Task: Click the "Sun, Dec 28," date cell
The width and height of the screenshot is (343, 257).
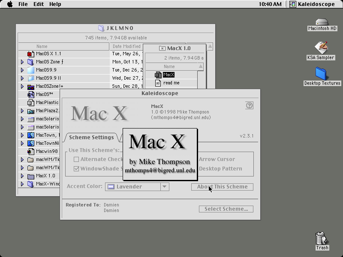Action: tap(126, 87)
